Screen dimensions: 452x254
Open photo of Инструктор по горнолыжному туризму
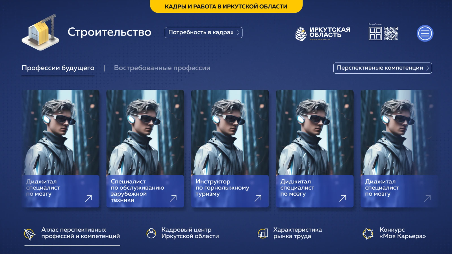tap(230, 132)
